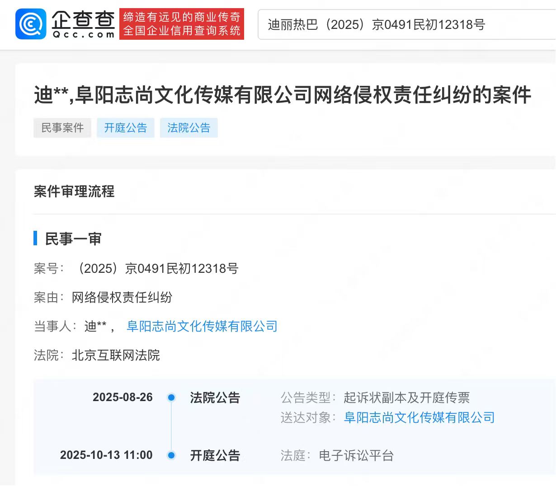Click 网络侵权责任纠纷 in 案由 row
Image resolution: width=556 pixels, height=486 pixels.
click(122, 297)
